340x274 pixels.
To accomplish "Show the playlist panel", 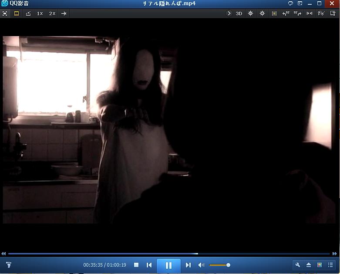I will pos(330,265).
